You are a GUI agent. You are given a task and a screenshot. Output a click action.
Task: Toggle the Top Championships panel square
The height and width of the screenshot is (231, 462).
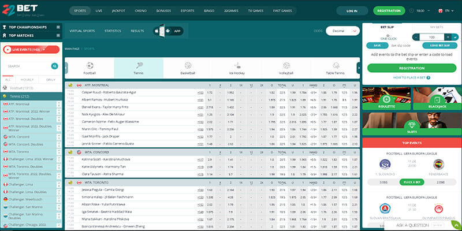pos(58,27)
